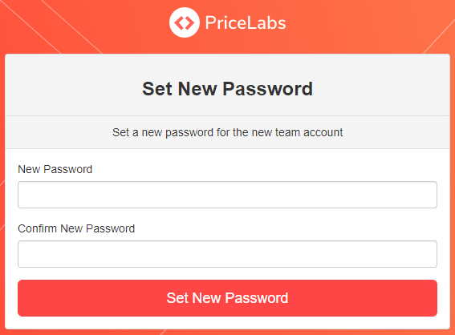Select the second password text box
Viewport: 455px width, 335px height.
(x=228, y=254)
